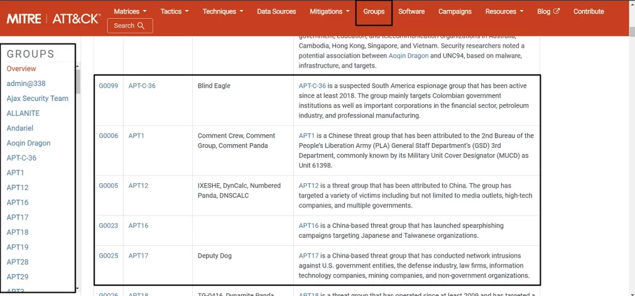Select APT12 in sidebar list
Screen dimensions: 635x296
pos(17,188)
